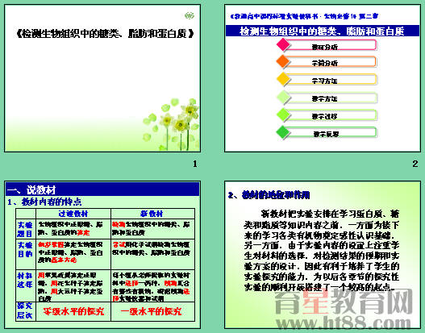Open slide 3 table thumbnail

(x=102, y=255)
